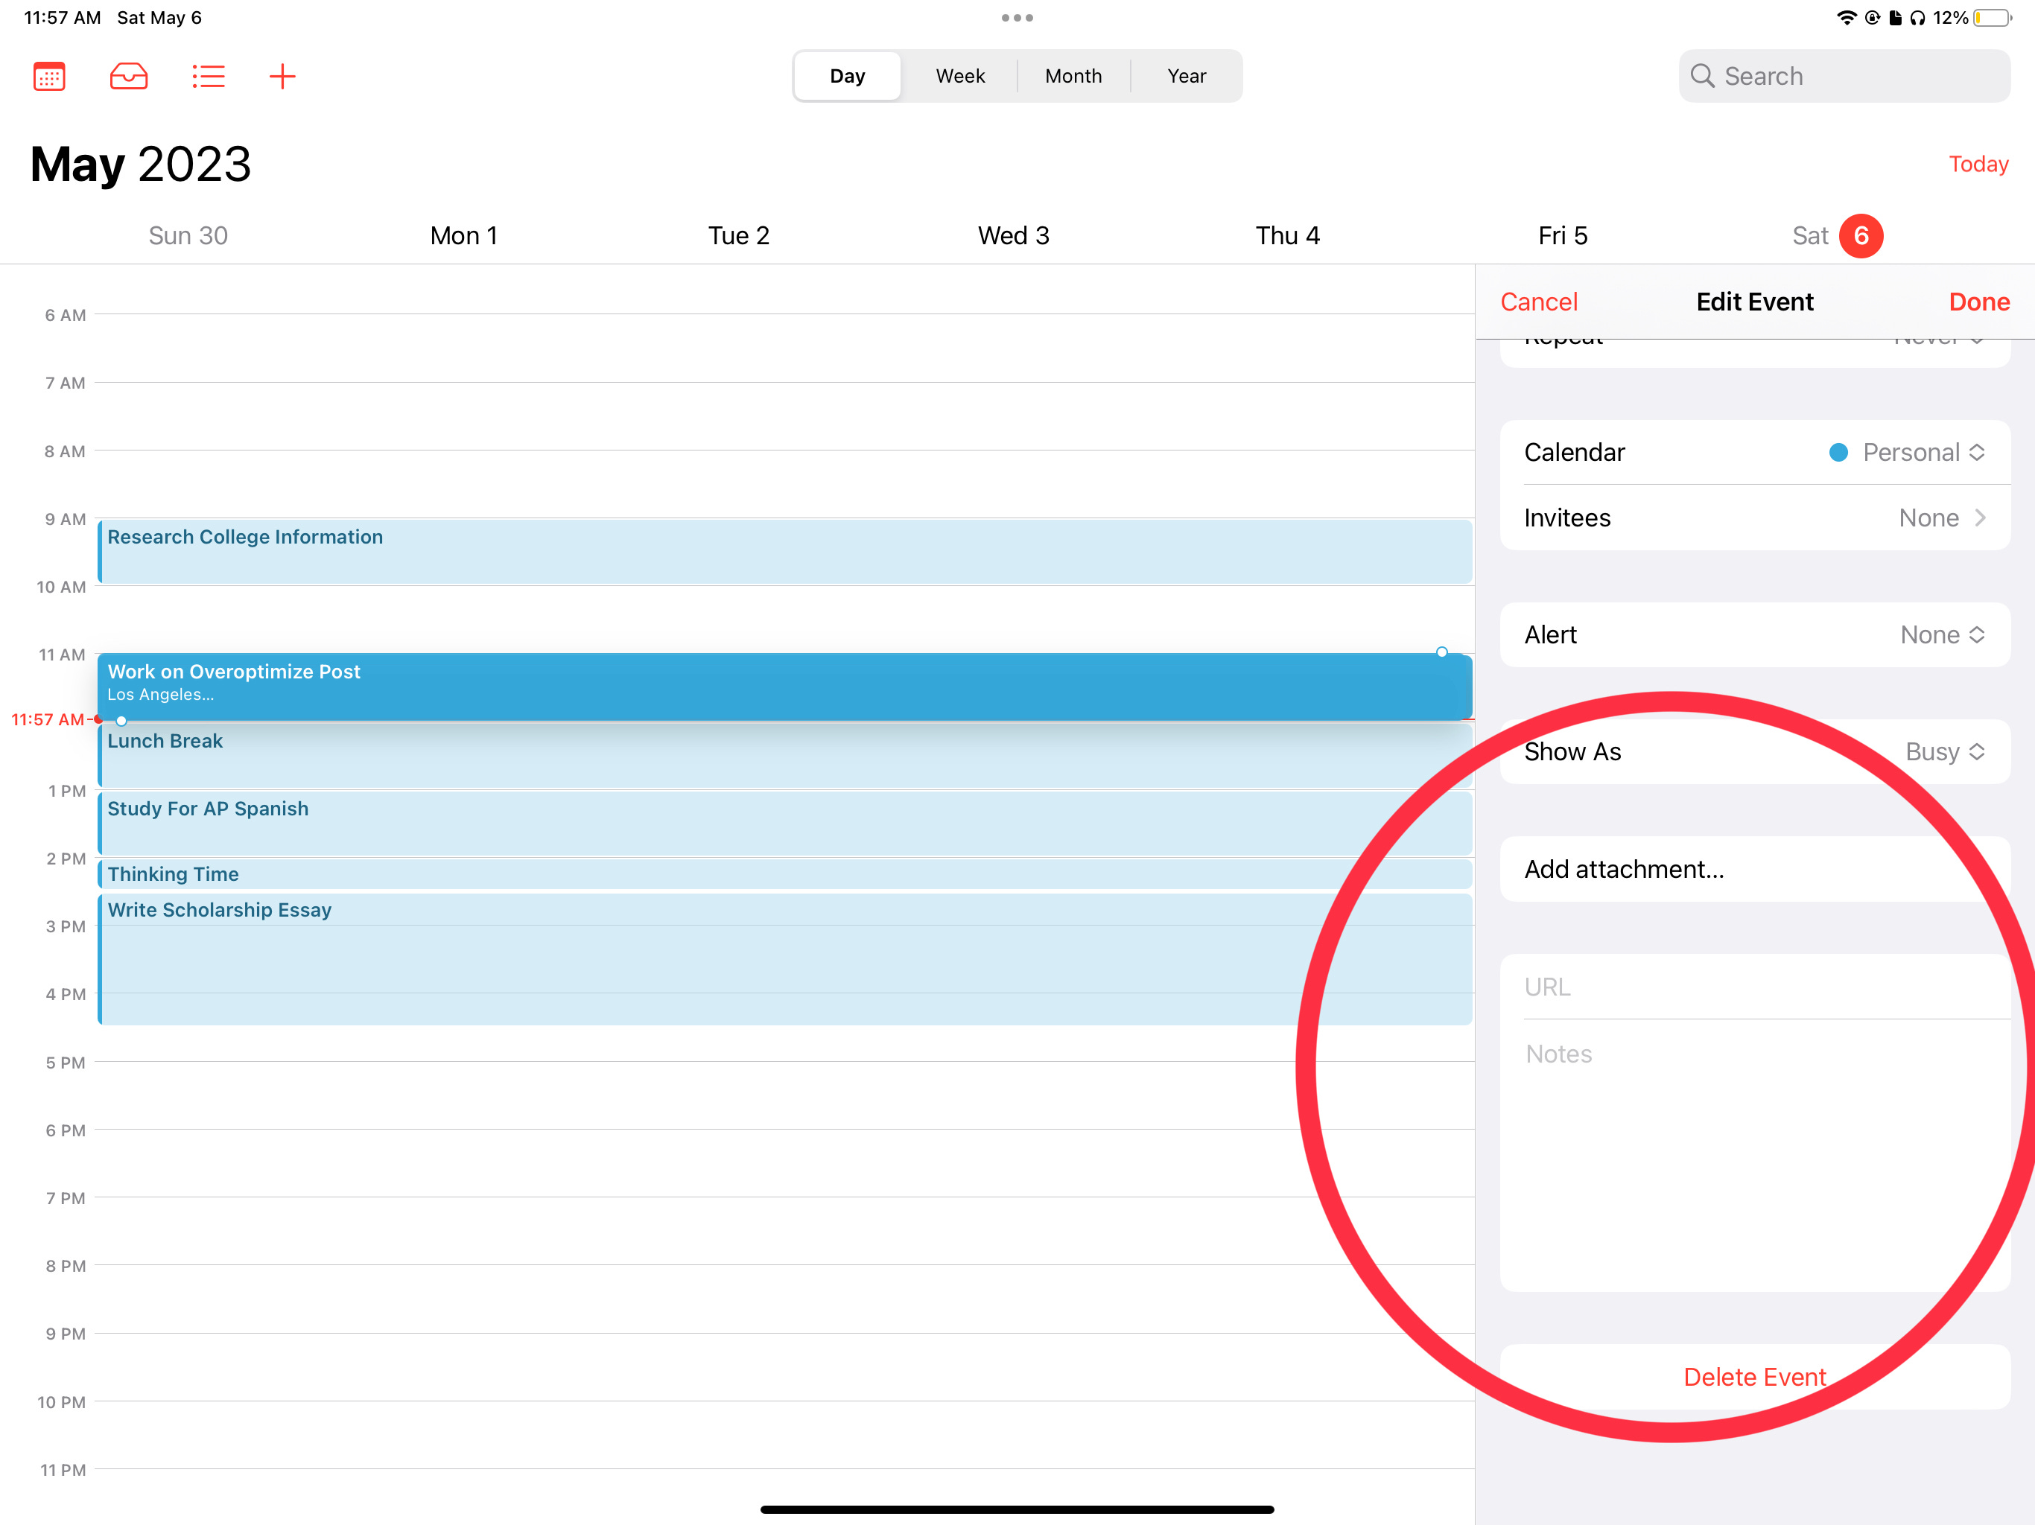Screen dimensions: 2035x1525
Task: Delete Event button
Action: click(1754, 1377)
